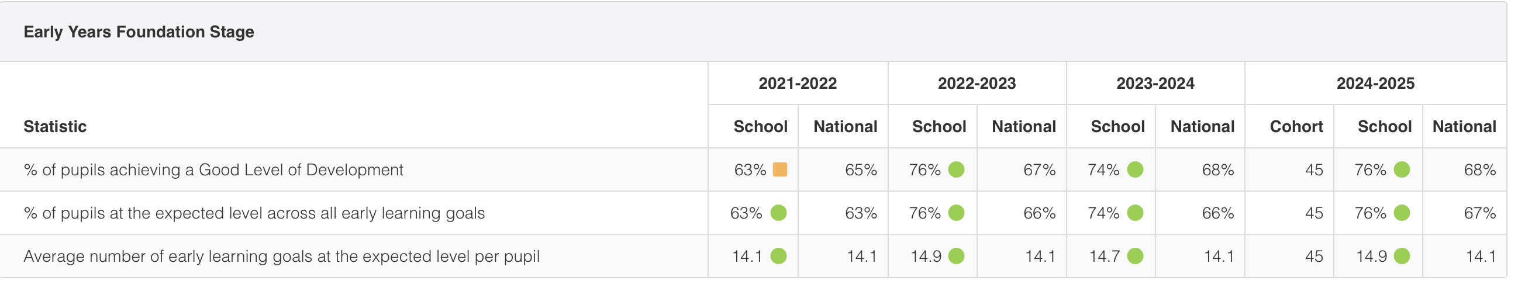Click the Early Years Foundation Stage heading
The height and width of the screenshot is (291, 1518).
pyautogui.click(x=139, y=32)
